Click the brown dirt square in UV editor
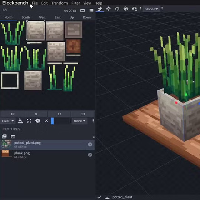Image resolution: width=200 pixels, height=200 pixels. tap(73, 46)
